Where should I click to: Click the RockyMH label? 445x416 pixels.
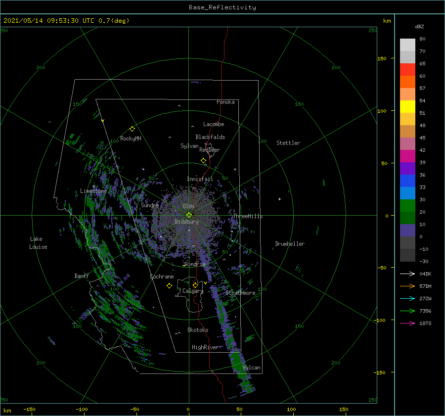131,139
